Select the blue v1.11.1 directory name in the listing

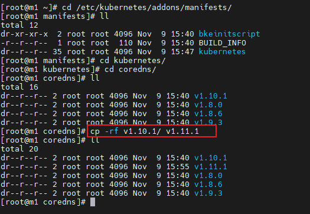click(x=211, y=167)
